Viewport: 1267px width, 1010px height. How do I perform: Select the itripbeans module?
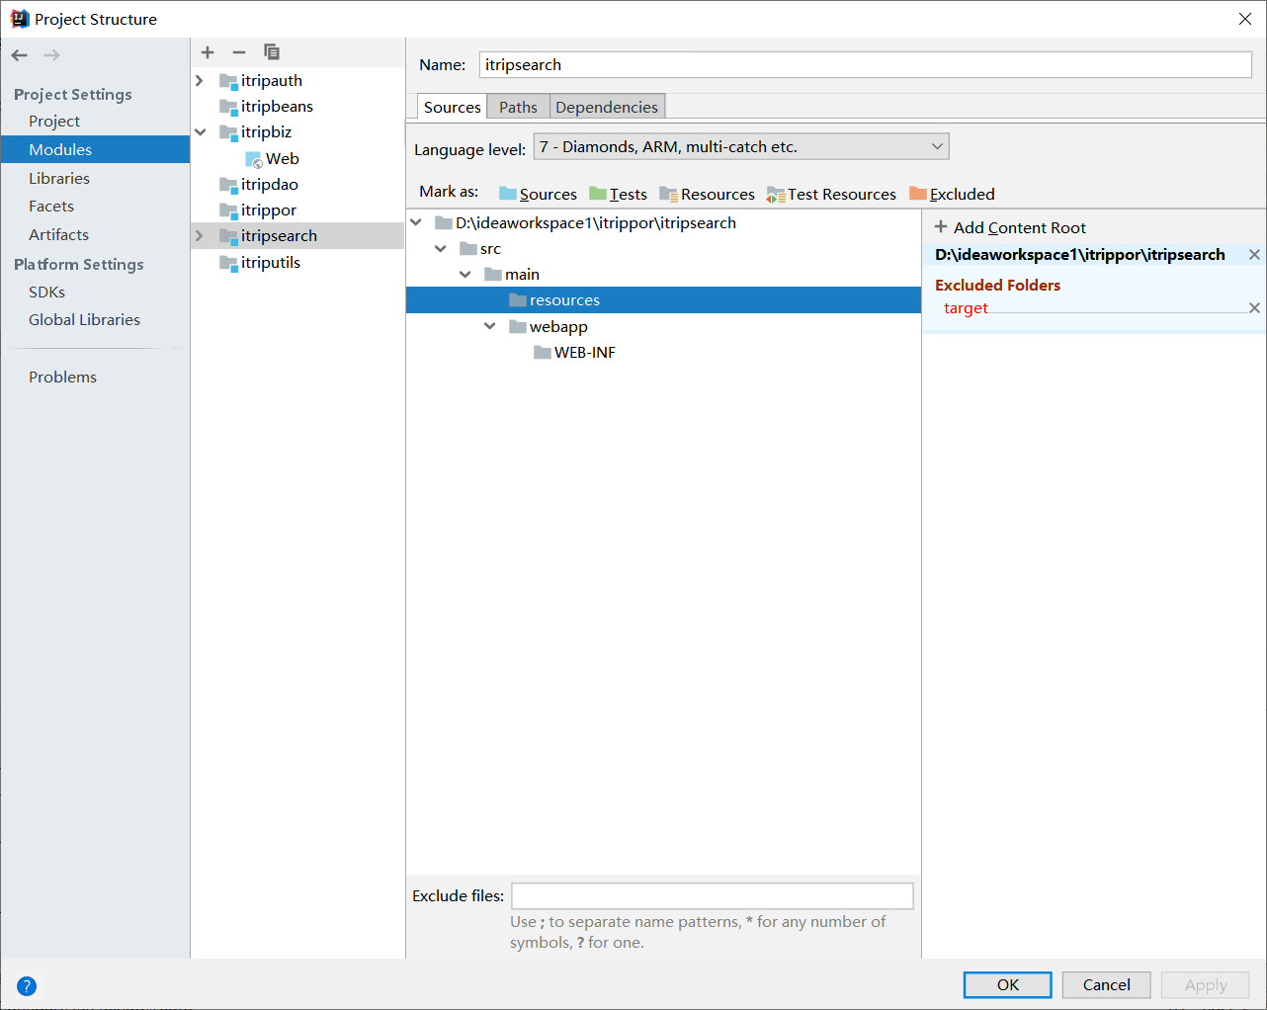click(277, 107)
